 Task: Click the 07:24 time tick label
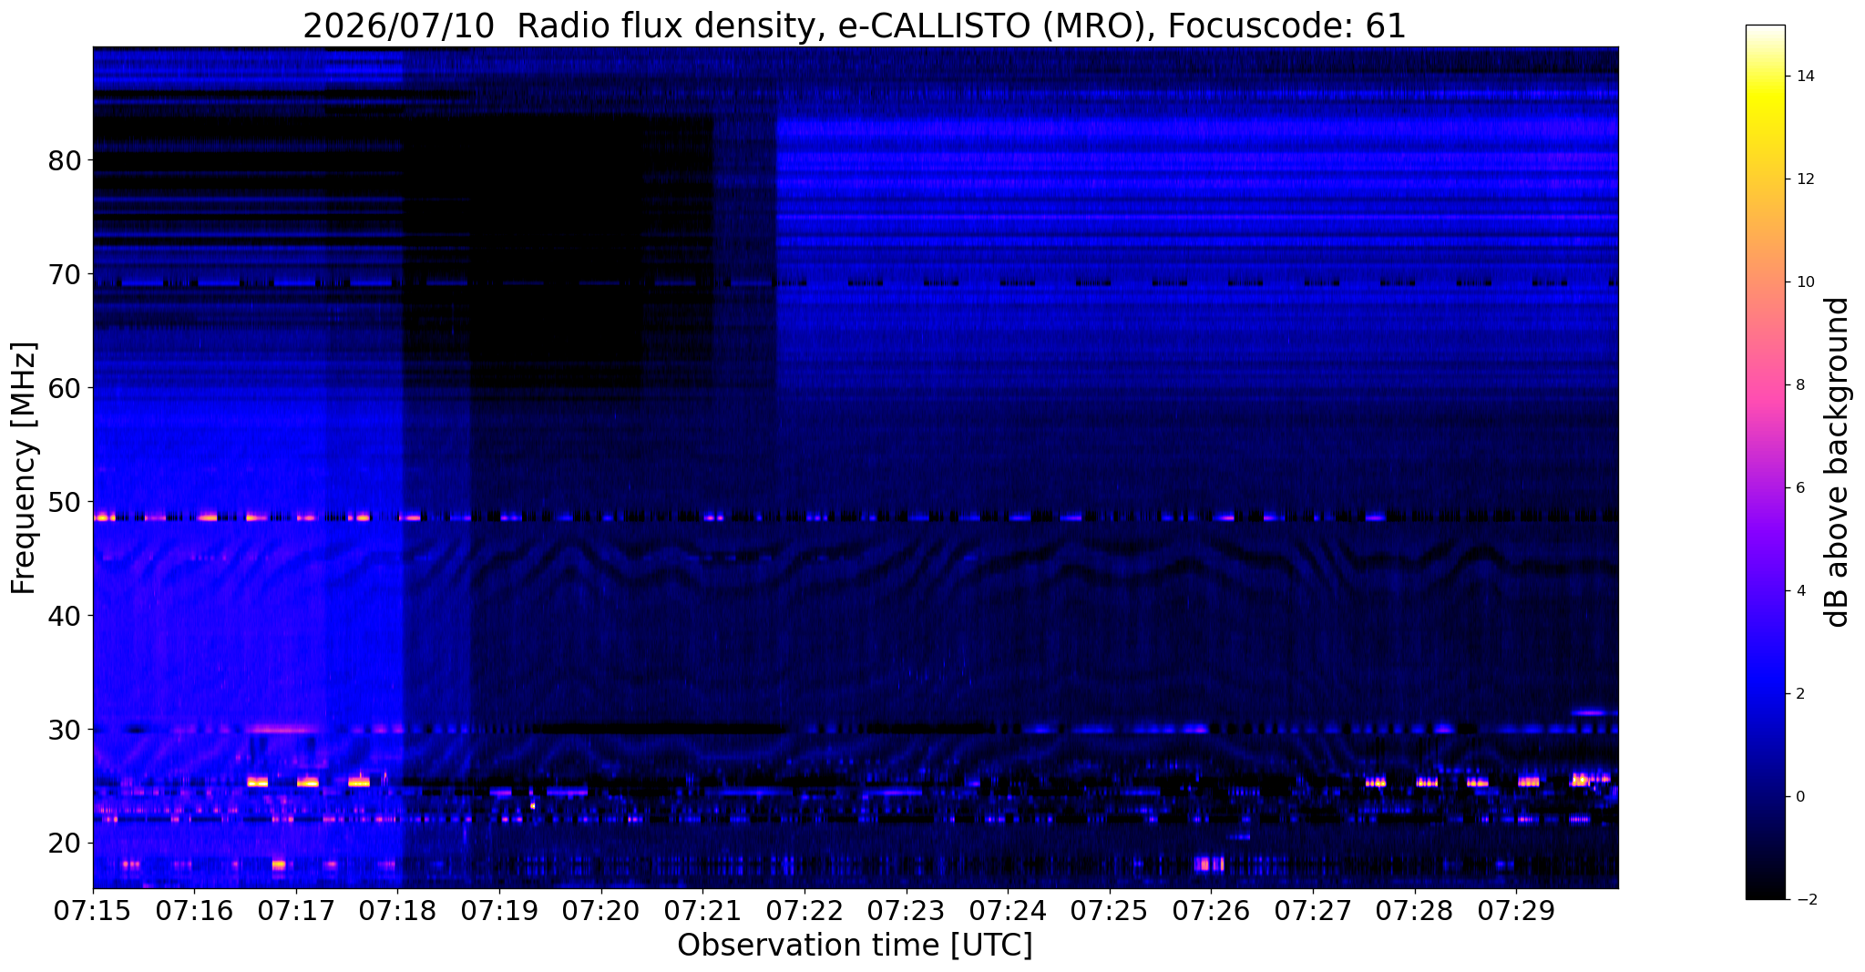(1008, 911)
